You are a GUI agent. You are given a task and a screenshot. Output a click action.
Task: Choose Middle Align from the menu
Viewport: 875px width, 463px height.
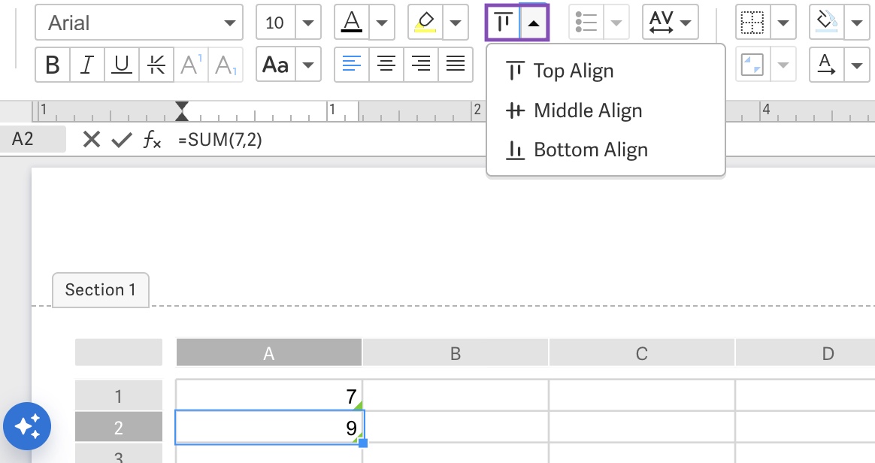coord(606,110)
